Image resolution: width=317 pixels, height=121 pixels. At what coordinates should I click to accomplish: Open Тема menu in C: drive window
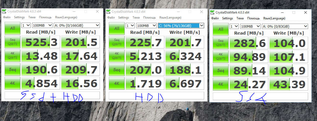pyautogui.click(x=136, y=18)
